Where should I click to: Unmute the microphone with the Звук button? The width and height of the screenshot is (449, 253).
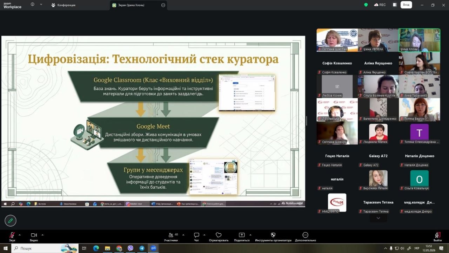click(12, 236)
